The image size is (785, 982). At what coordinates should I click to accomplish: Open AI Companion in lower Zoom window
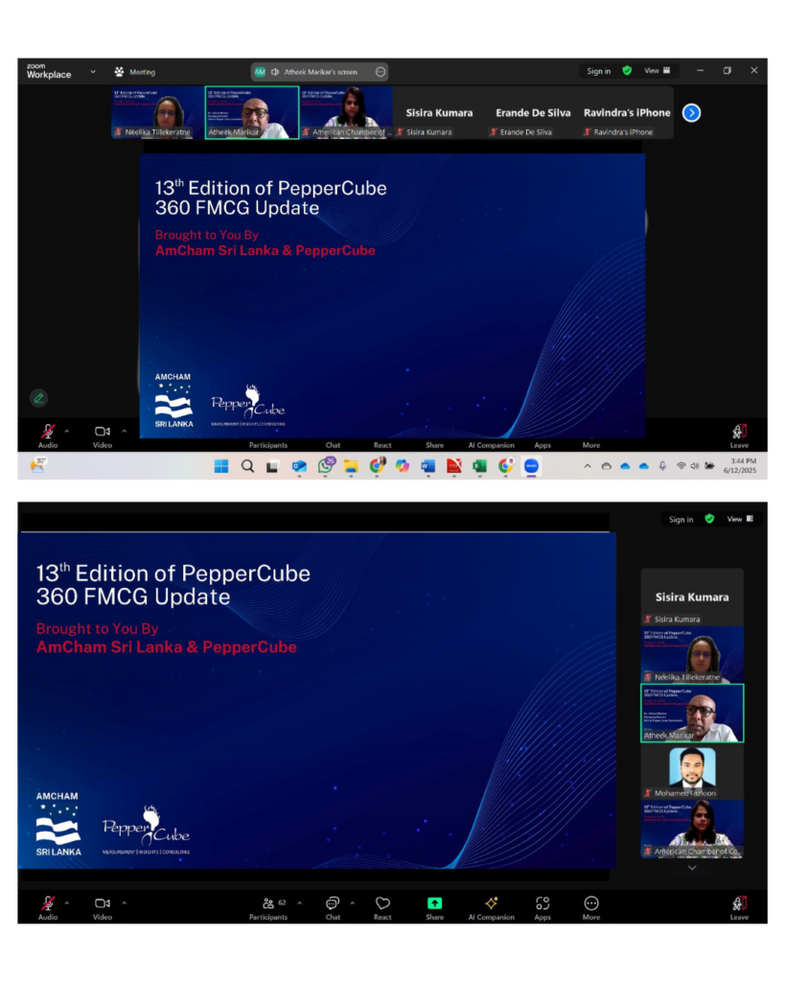point(492,907)
